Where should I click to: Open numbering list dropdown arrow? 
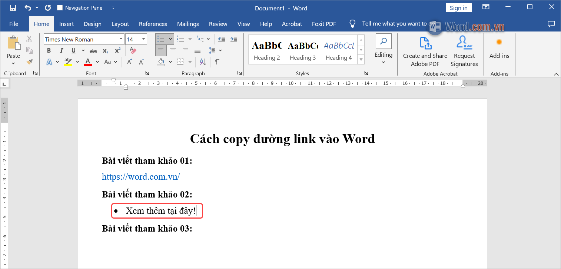(x=190, y=39)
